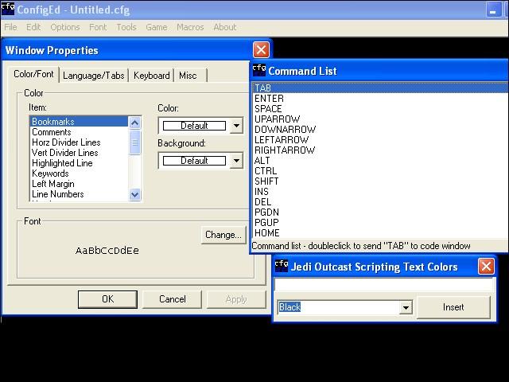The width and height of the screenshot is (509, 382).
Task: Click the Color Default swatch box
Action: (x=194, y=126)
